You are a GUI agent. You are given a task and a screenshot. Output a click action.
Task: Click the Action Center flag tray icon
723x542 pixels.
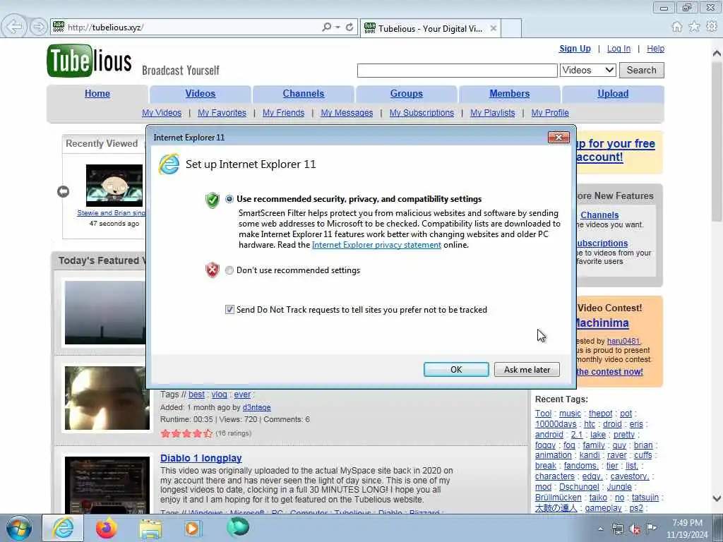point(651,529)
